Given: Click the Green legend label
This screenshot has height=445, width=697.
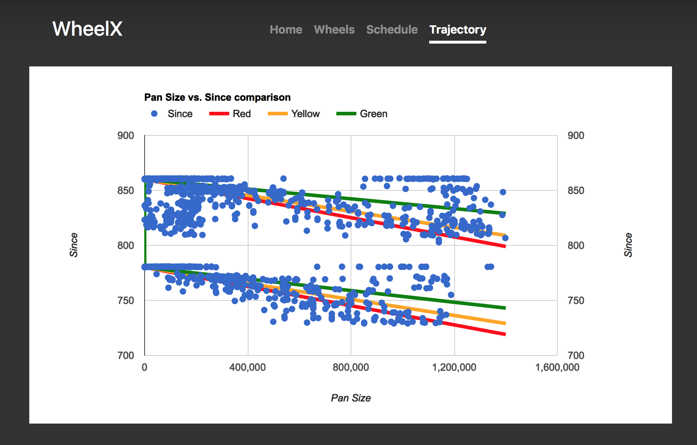Looking at the screenshot, I should pyautogui.click(x=373, y=114).
